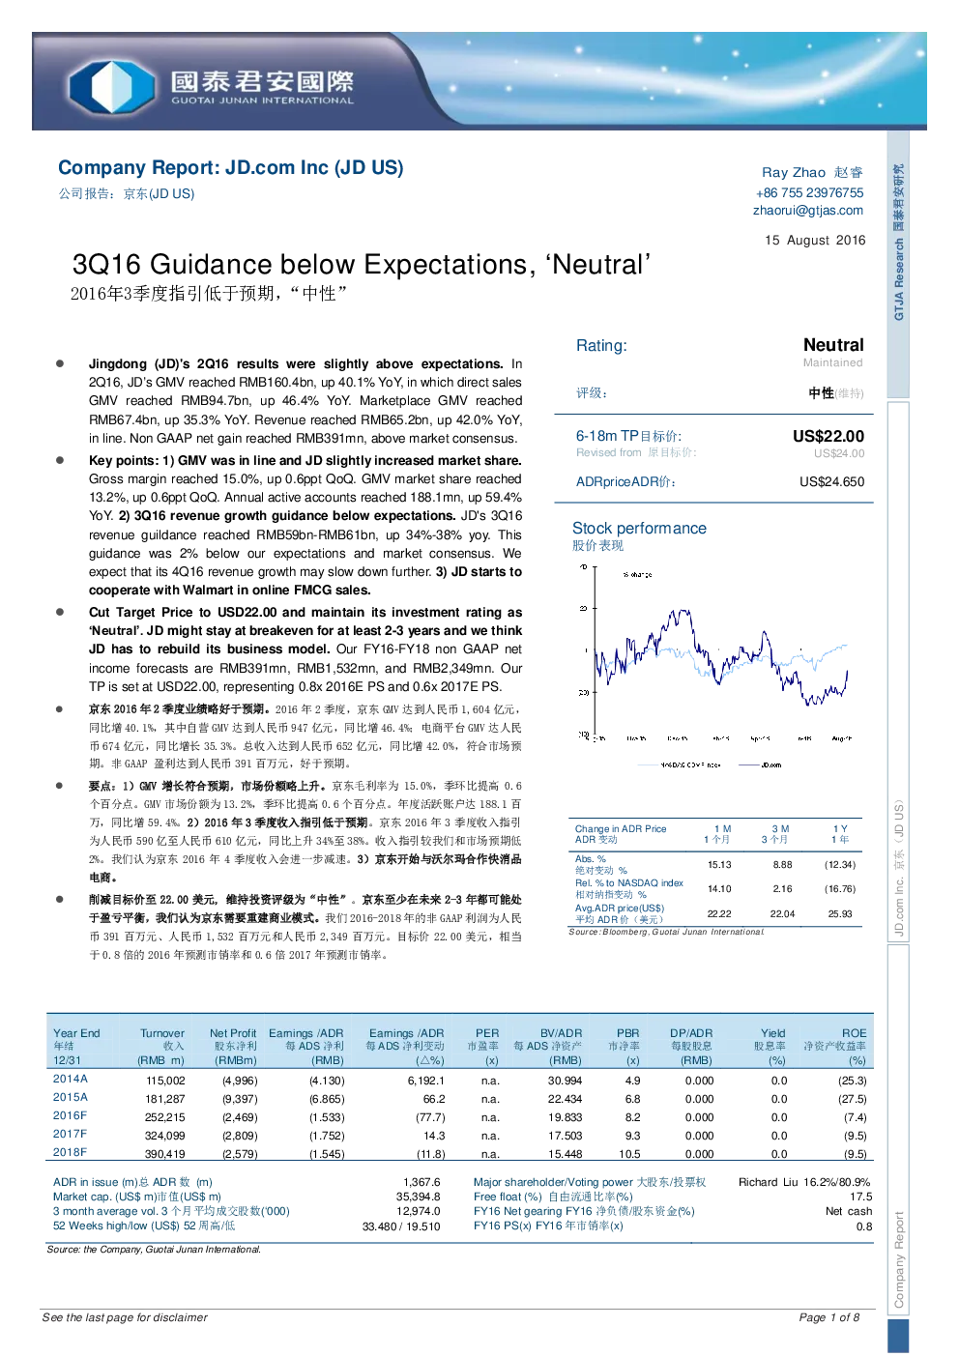Click 2014A turnover 115,002

click(x=165, y=1081)
